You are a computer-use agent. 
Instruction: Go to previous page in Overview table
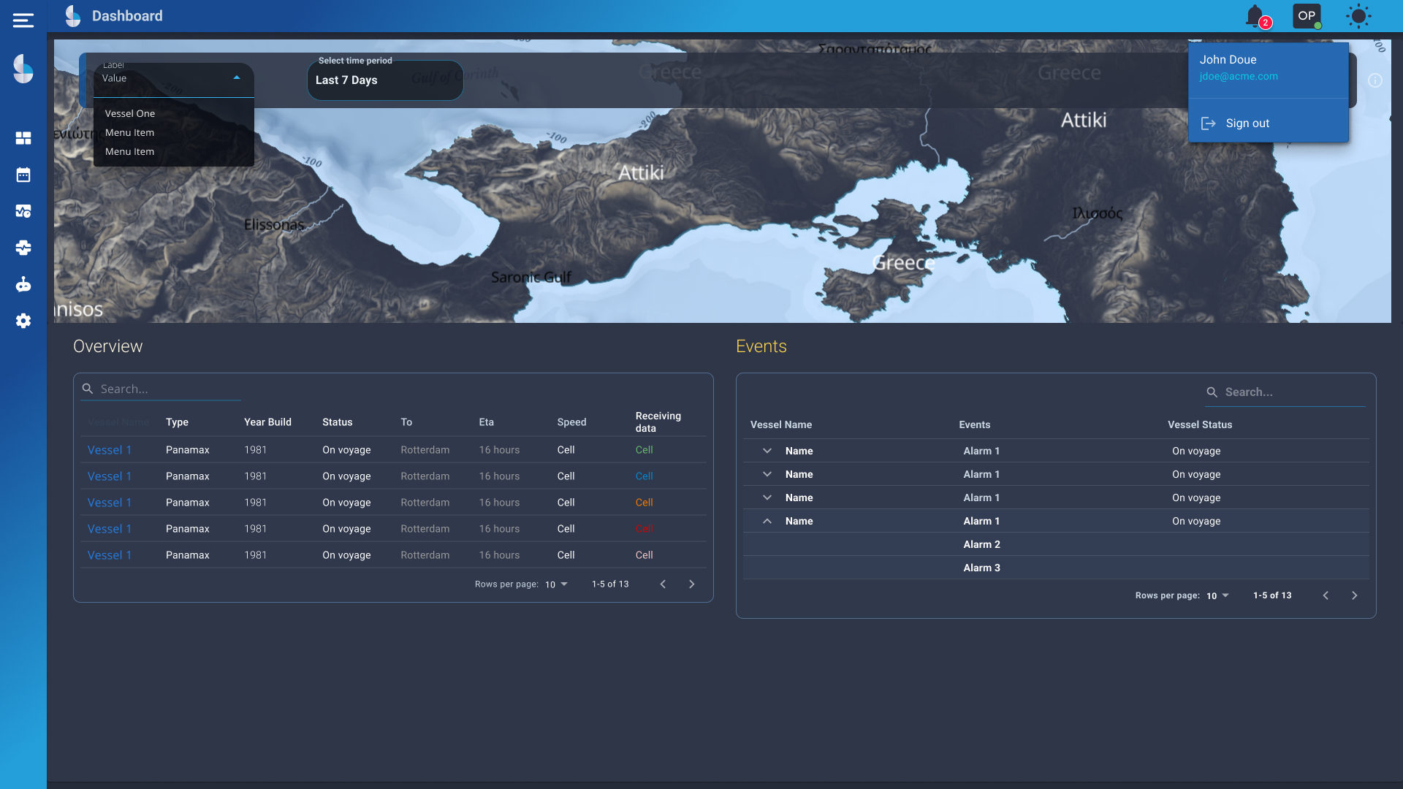[x=663, y=584]
